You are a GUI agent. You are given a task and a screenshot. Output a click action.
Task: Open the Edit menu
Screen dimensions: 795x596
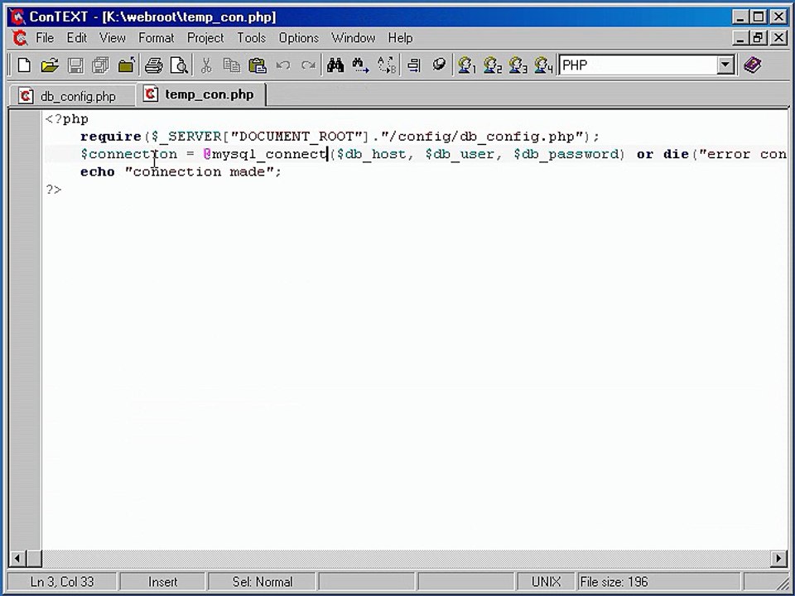(77, 38)
